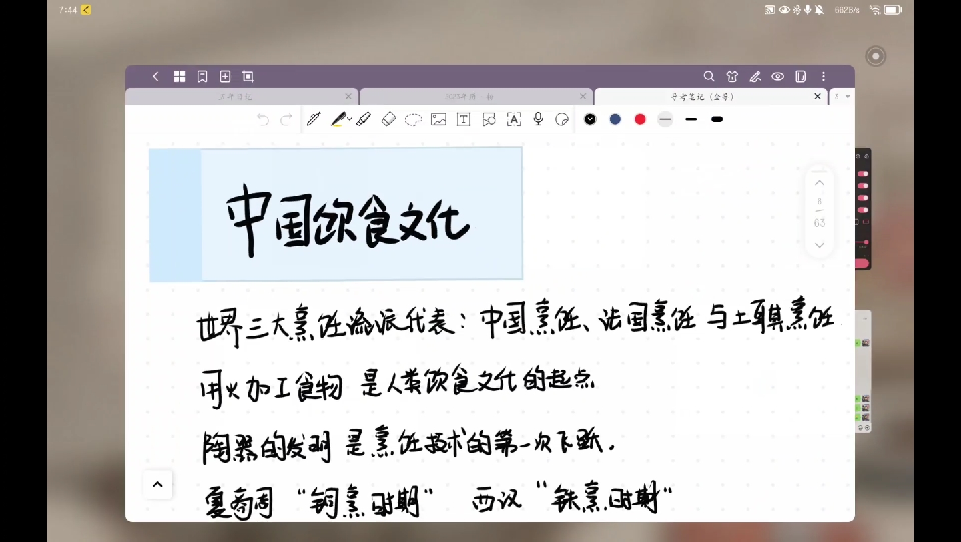Select the 导考笔记（全导）tab
The height and width of the screenshot is (542, 961).
[703, 97]
